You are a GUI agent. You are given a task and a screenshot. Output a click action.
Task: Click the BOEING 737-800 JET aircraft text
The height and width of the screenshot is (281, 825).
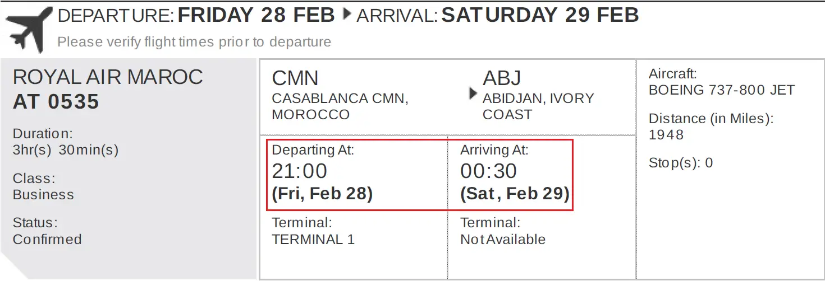point(722,90)
